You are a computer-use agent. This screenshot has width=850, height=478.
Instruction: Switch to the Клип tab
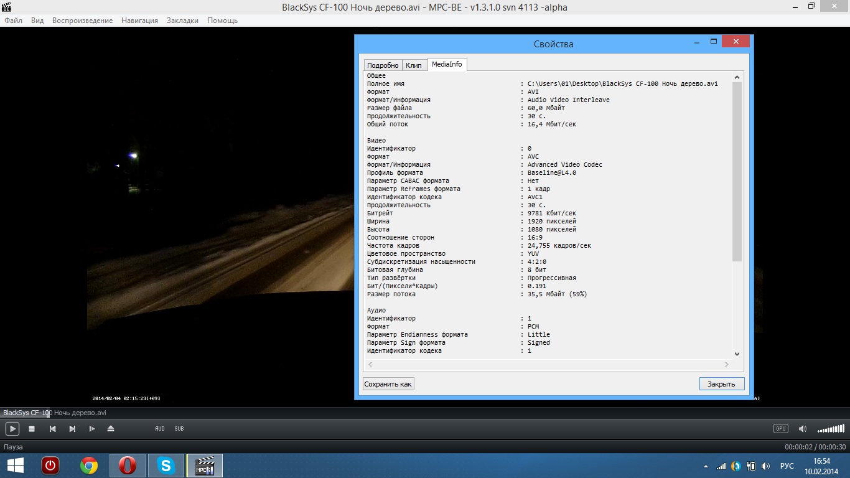click(414, 65)
